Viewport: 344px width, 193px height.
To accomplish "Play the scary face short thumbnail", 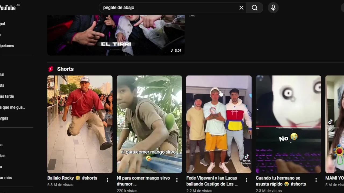I will pyautogui.click(x=288, y=124).
